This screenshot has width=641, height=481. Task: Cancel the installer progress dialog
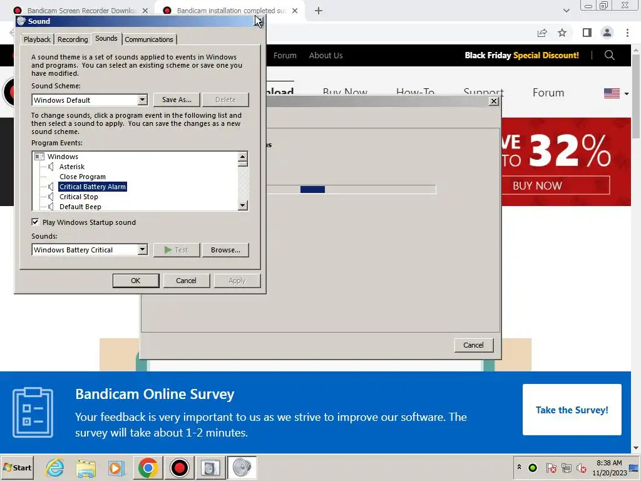coord(473,345)
